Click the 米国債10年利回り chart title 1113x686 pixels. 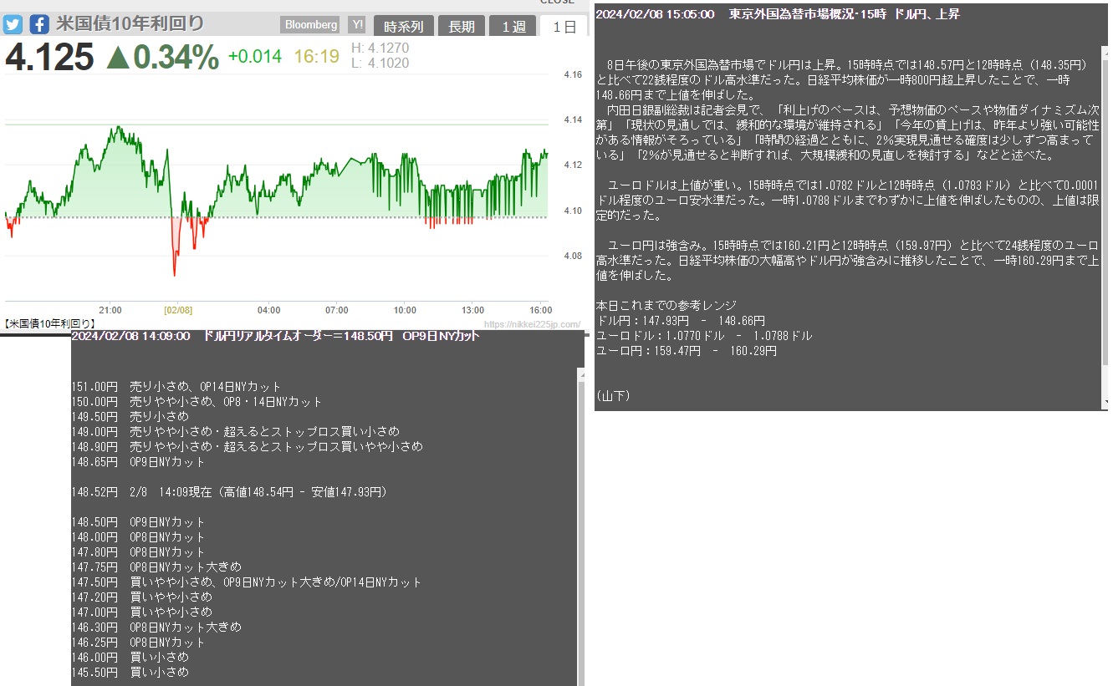click(x=130, y=23)
